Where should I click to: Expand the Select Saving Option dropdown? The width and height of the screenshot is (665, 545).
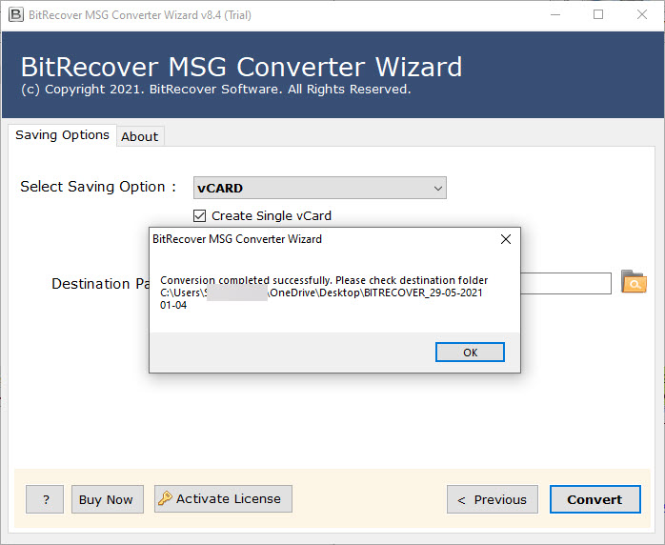click(320, 188)
